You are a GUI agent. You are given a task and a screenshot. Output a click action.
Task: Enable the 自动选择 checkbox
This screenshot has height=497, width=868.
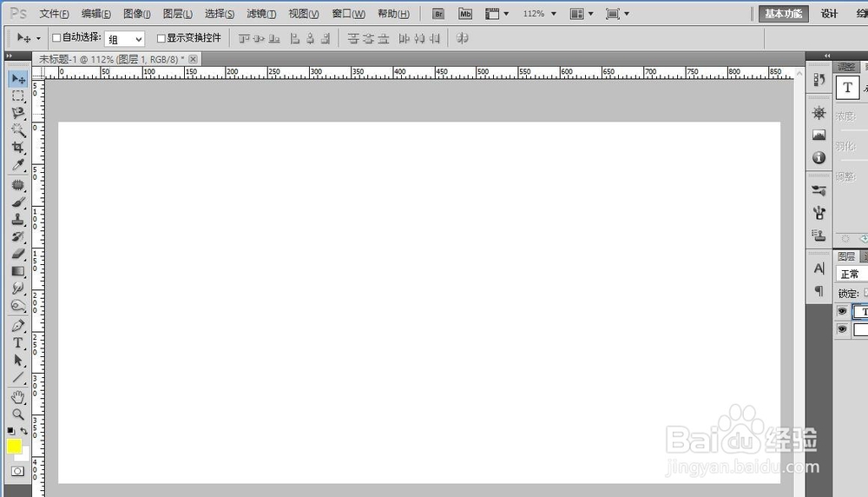point(56,37)
